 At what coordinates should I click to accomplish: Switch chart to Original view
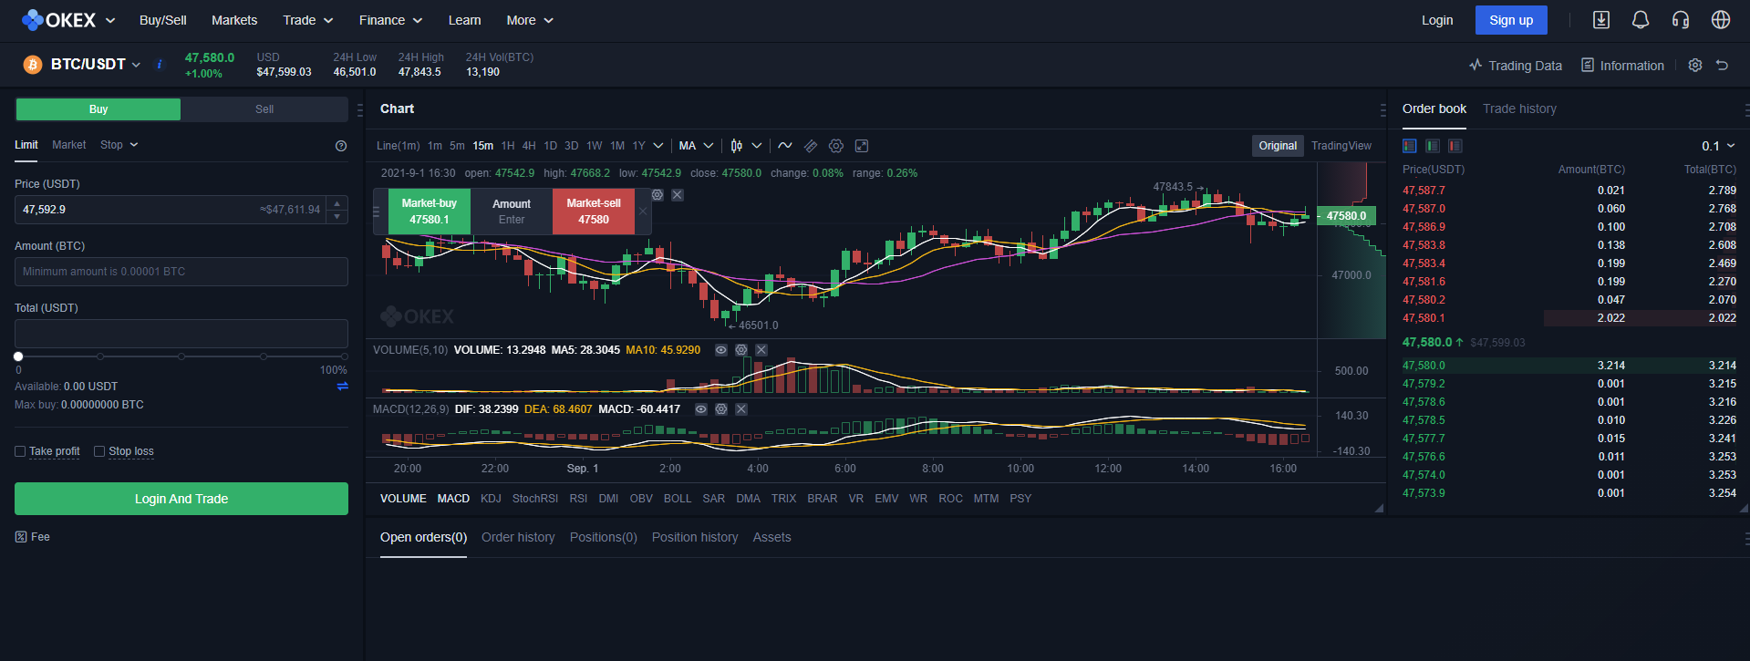point(1278,146)
